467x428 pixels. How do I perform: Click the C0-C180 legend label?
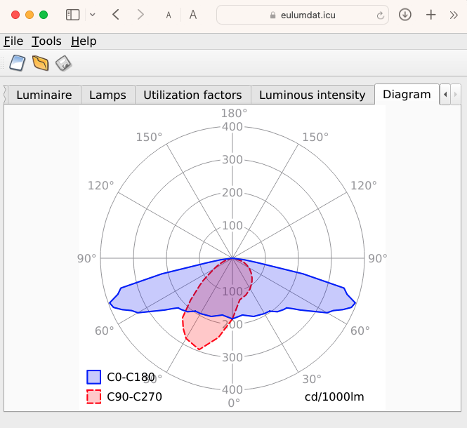tap(131, 377)
